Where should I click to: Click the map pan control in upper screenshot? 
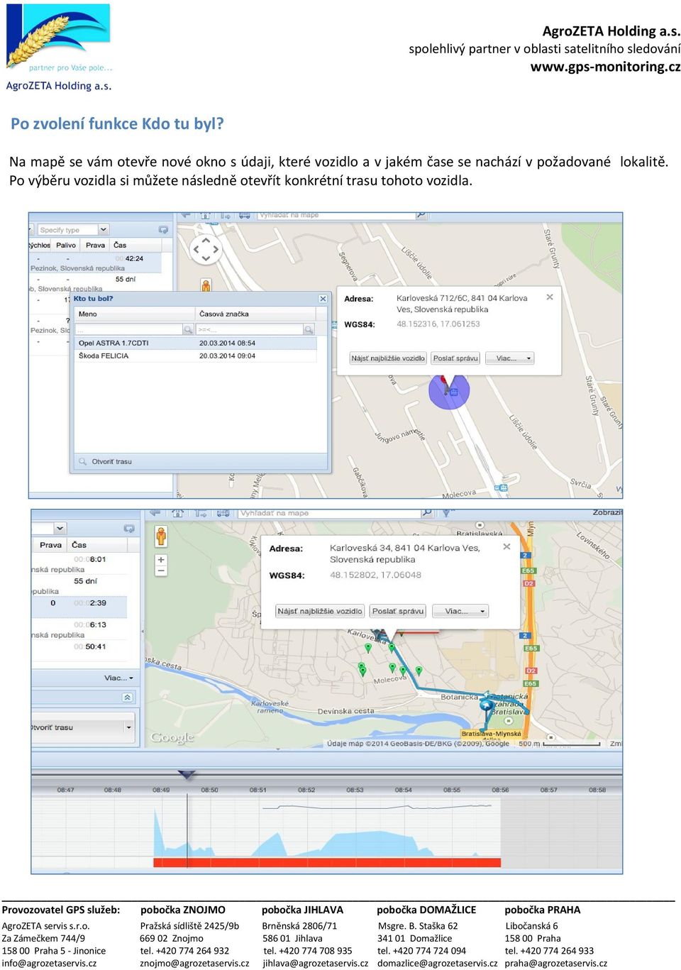pos(206,250)
